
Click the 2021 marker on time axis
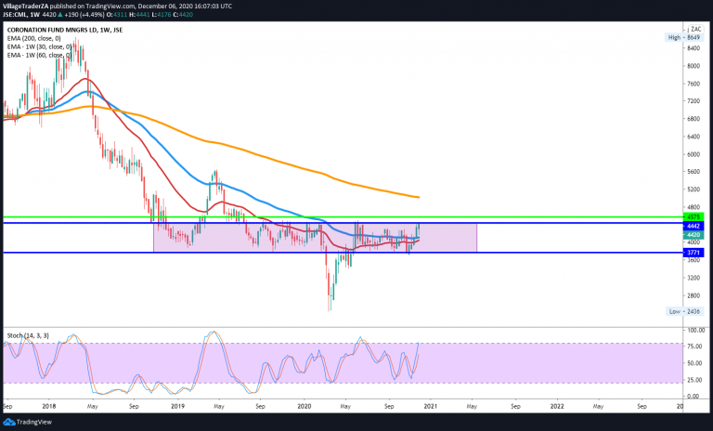click(x=429, y=406)
